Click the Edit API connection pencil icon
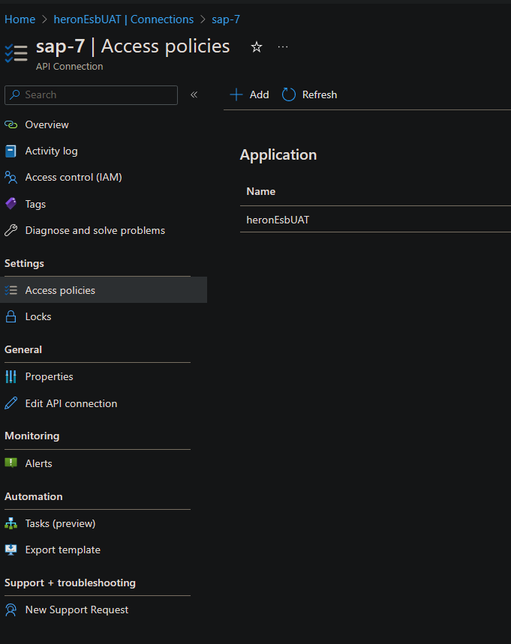Image resolution: width=511 pixels, height=644 pixels. (x=11, y=403)
